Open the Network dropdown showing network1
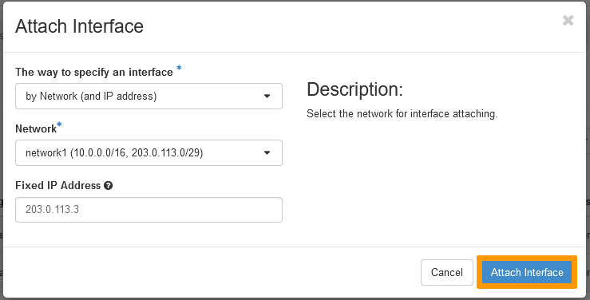590x300 pixels. point(148,152)
